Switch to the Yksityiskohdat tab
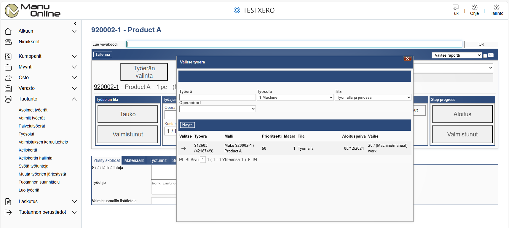This screenshot has width=509, height=228. (x=106, y=160)
